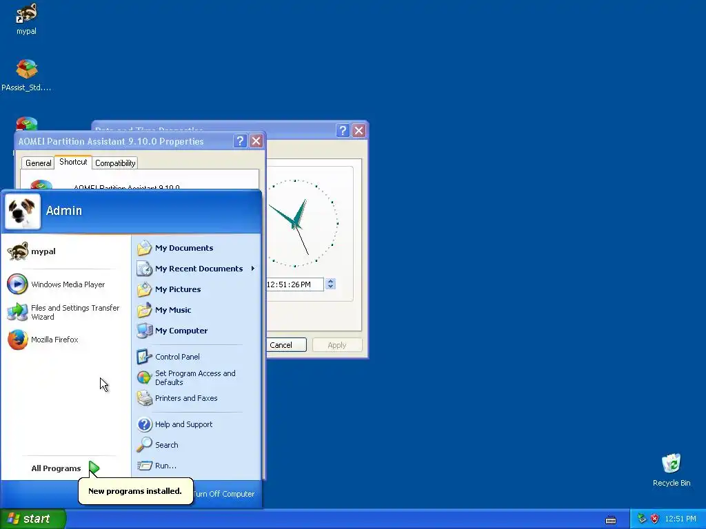Close the AOMEI Partition Assistant Properties dialog
Image resolution: width=706 pixels, height=529 pixels.
pos(256,141)
